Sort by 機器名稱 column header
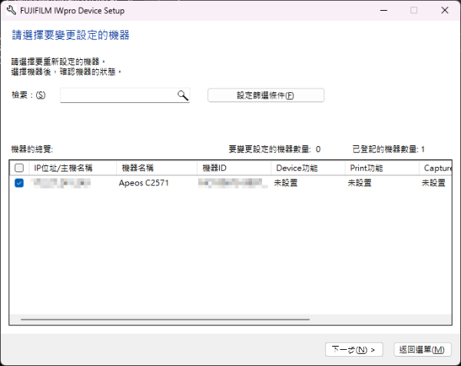Image resolution: width=461 pixels, height=366 pixels. click(x=157, y=168)
